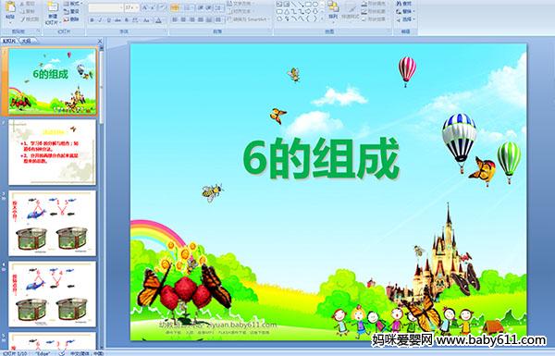The image size is (555, 356).
Task: Click the Delete slide button
Action: click(x=71, y=19)
